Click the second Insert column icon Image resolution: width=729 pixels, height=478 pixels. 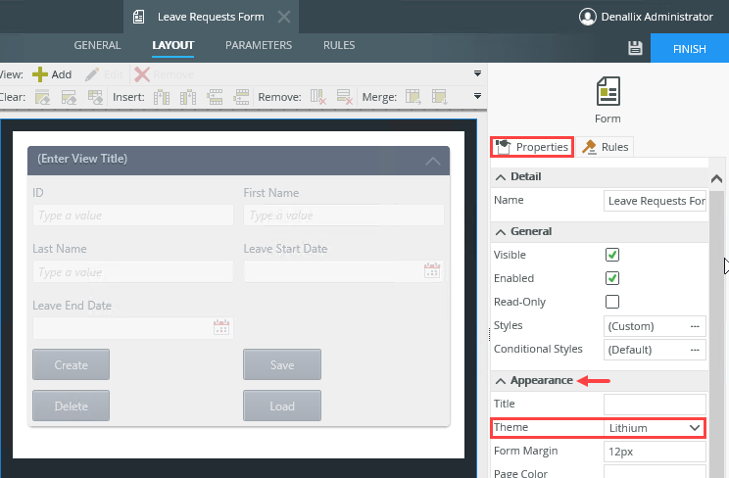[188, 97]
